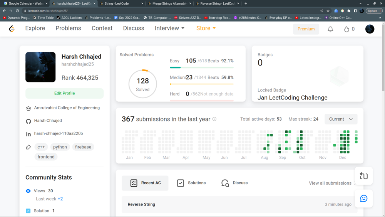Screen dimensions: 385x217
Task: Expand the Store dropdown menu
Action: point(206,28)
